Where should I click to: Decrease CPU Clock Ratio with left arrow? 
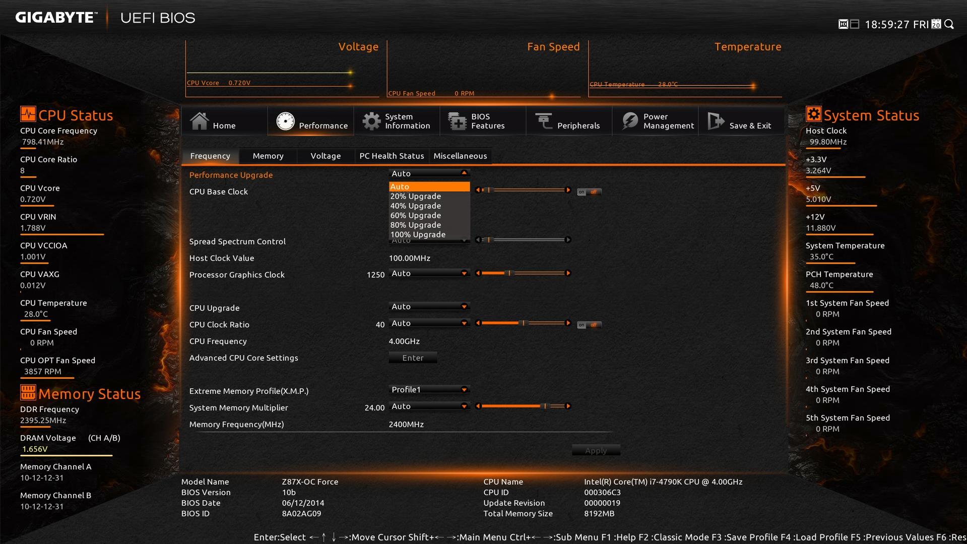[478, 323]
